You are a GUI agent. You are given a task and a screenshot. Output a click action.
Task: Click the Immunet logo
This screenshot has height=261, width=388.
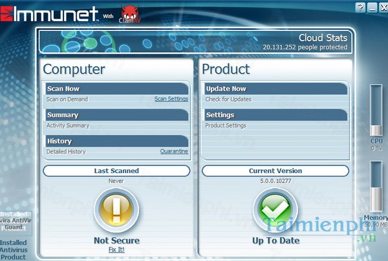tap(49, 14)
